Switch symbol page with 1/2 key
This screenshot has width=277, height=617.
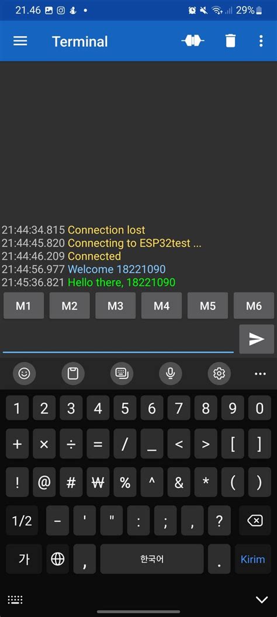point(22,520)
